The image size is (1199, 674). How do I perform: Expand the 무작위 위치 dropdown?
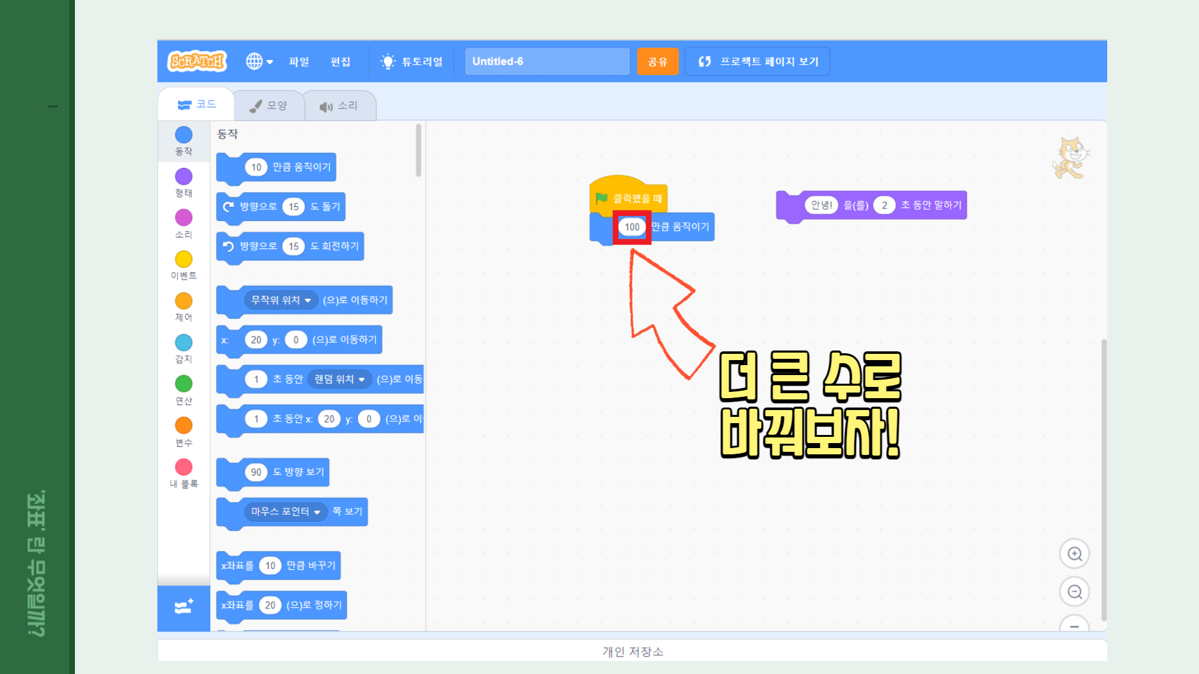click(x=281, y=300)
